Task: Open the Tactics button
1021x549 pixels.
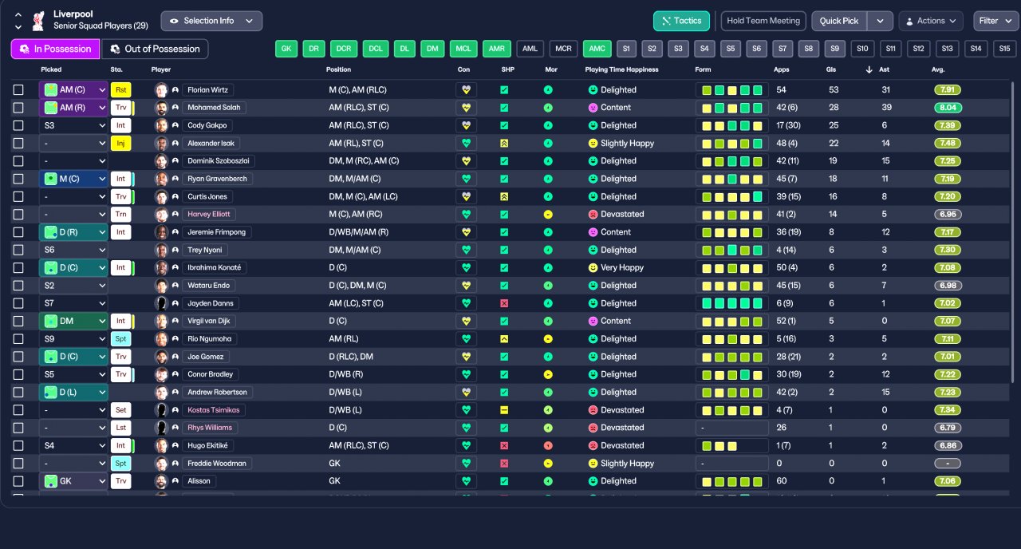Action: [681, 21]
